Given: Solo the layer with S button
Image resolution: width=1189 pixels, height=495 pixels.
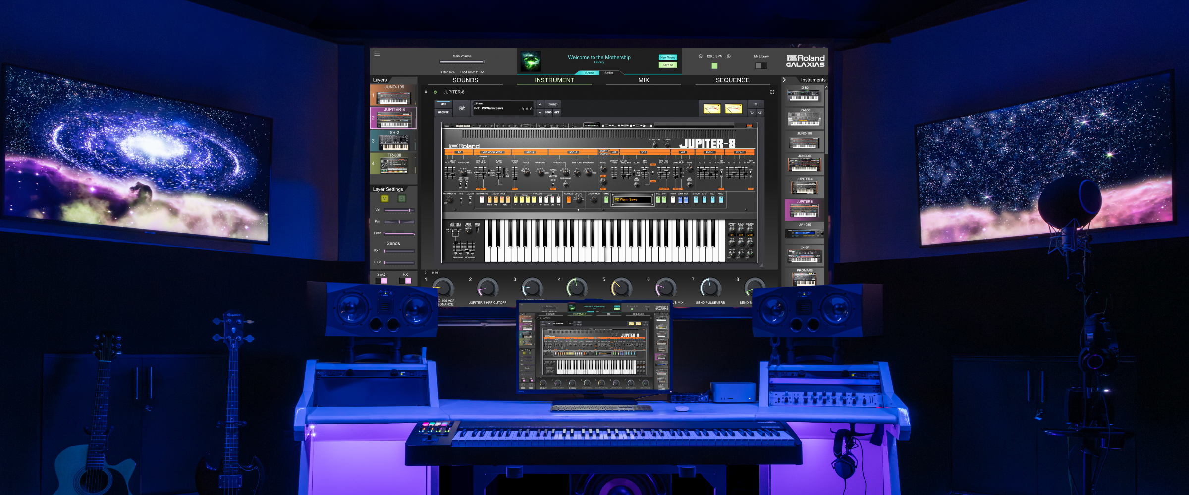Looking at the screenshot, I should click(x=402, y=198).
